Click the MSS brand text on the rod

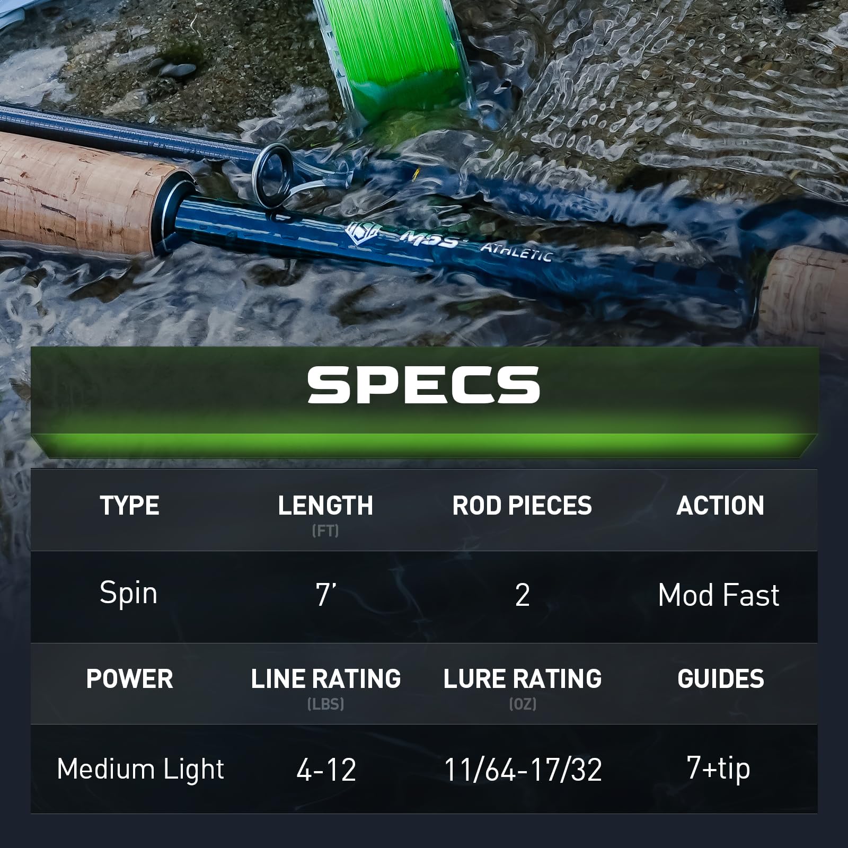(x=428, y=240)
